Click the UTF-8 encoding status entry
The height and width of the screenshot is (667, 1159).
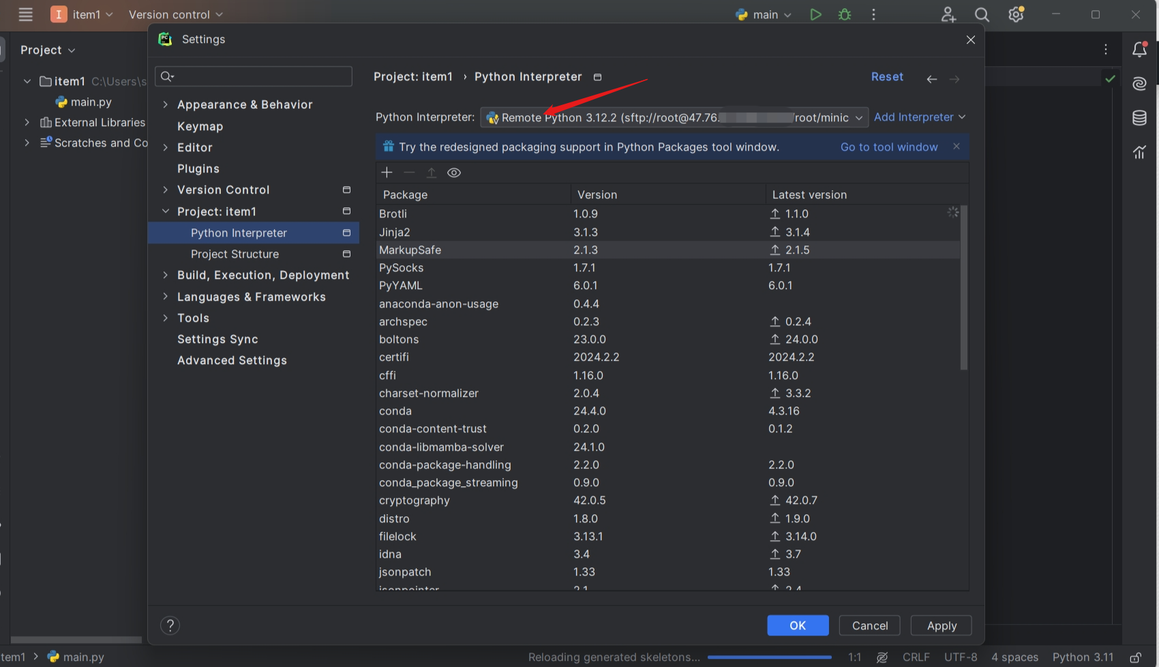point(961,657)
